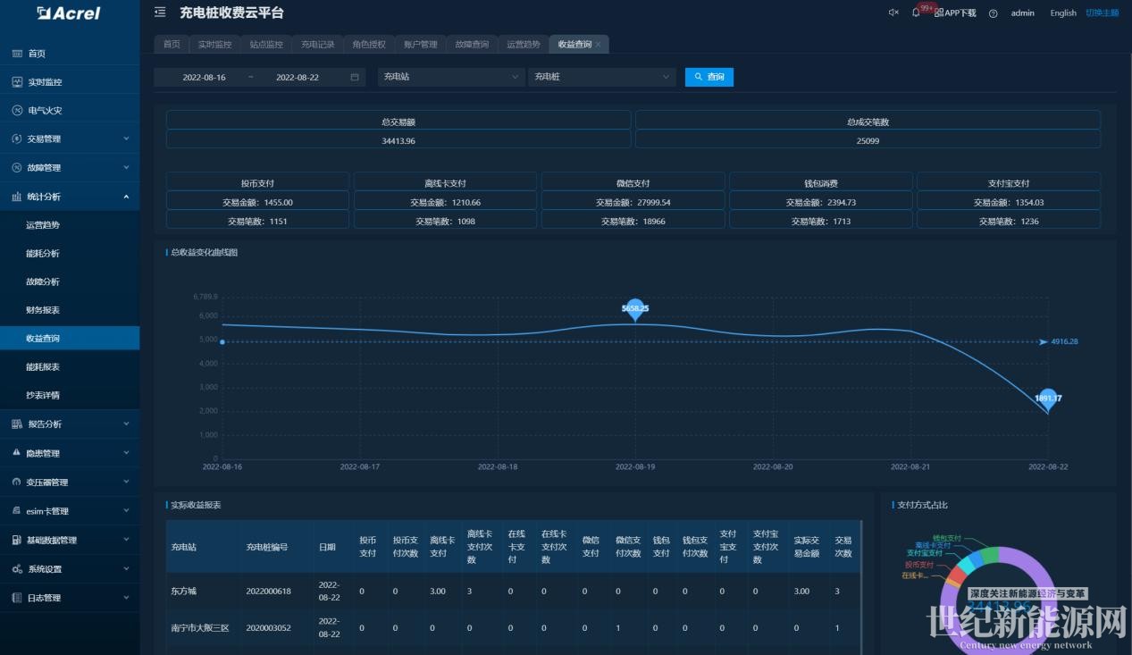The image size is (1132, 655).
Task: Select 财务报表 in the sidebar
Action: click(43, 310)
